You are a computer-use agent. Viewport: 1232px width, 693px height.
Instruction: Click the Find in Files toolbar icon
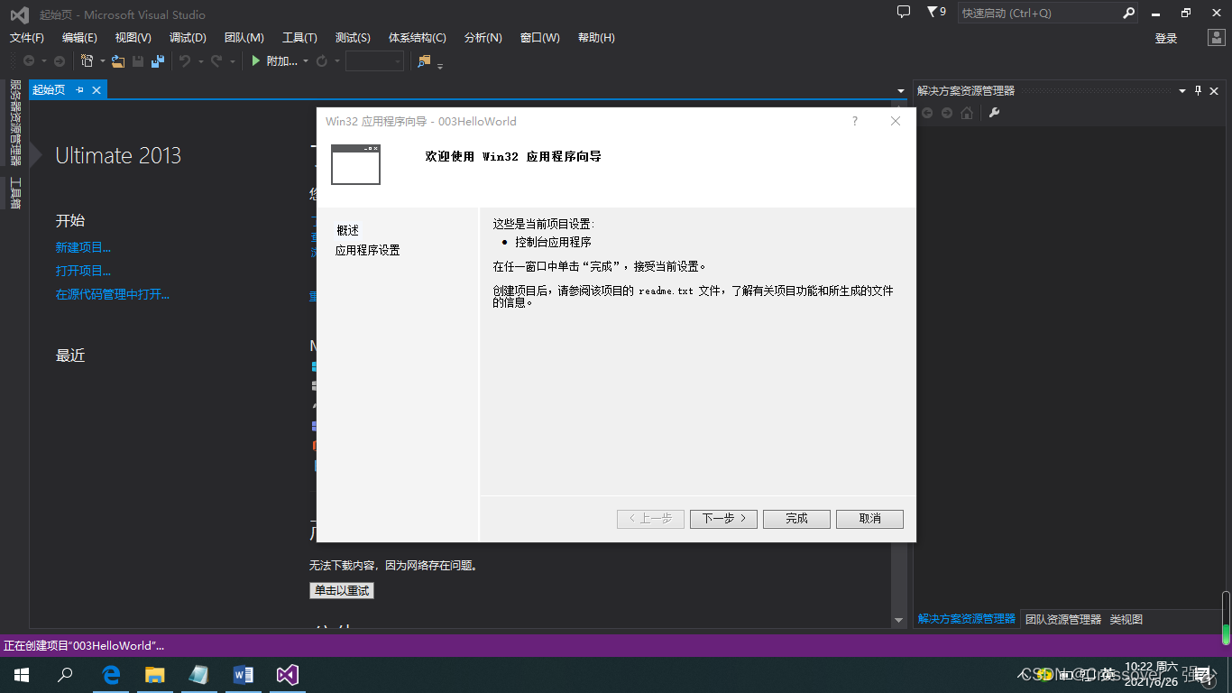[424, 61]
